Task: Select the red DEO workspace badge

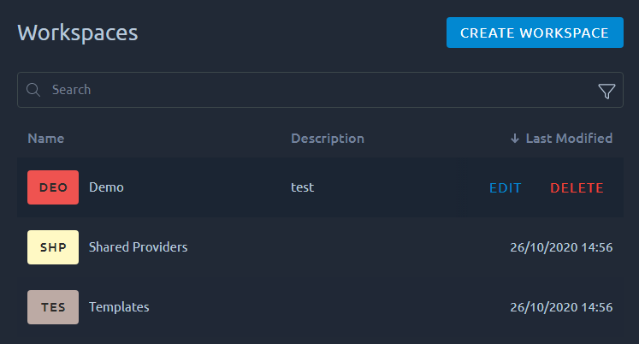Action: coord(53,187)
